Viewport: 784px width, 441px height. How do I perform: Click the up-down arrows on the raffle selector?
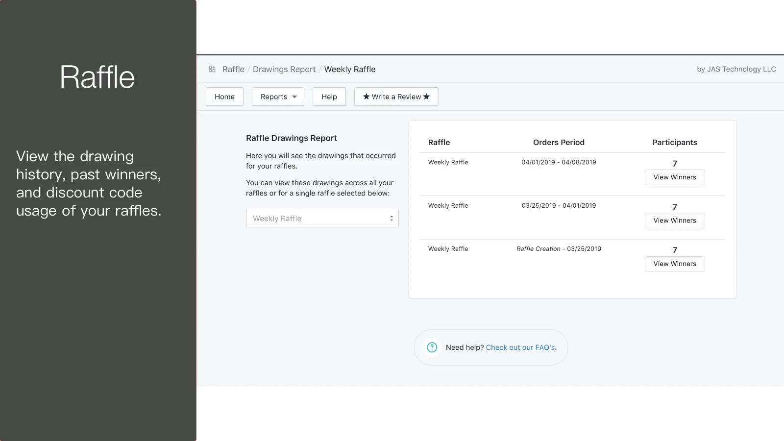[391, 219]
